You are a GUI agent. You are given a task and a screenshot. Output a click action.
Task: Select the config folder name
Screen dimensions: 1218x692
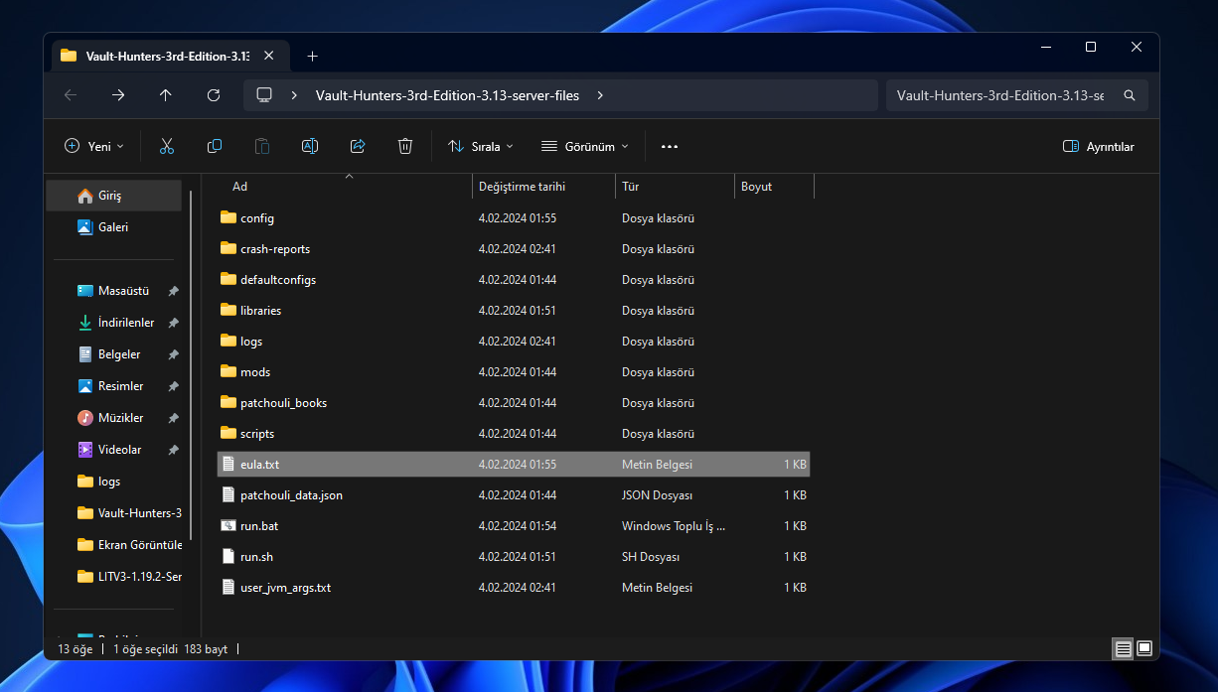[x=257, y=217]
